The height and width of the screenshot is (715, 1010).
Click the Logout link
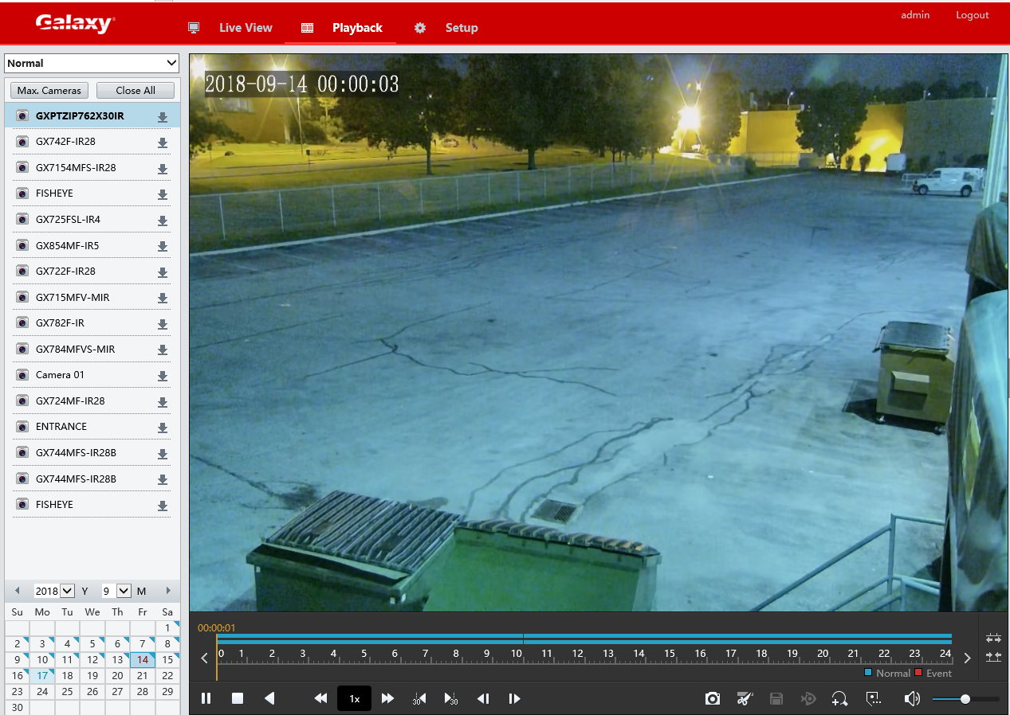[972, 15]
